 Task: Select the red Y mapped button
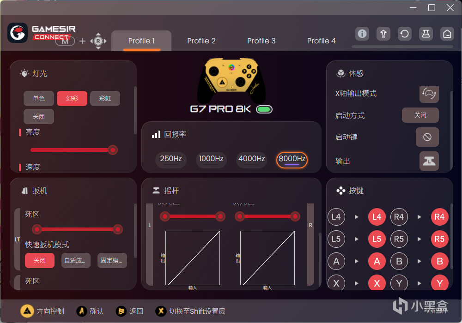click(x=440, y=283)
